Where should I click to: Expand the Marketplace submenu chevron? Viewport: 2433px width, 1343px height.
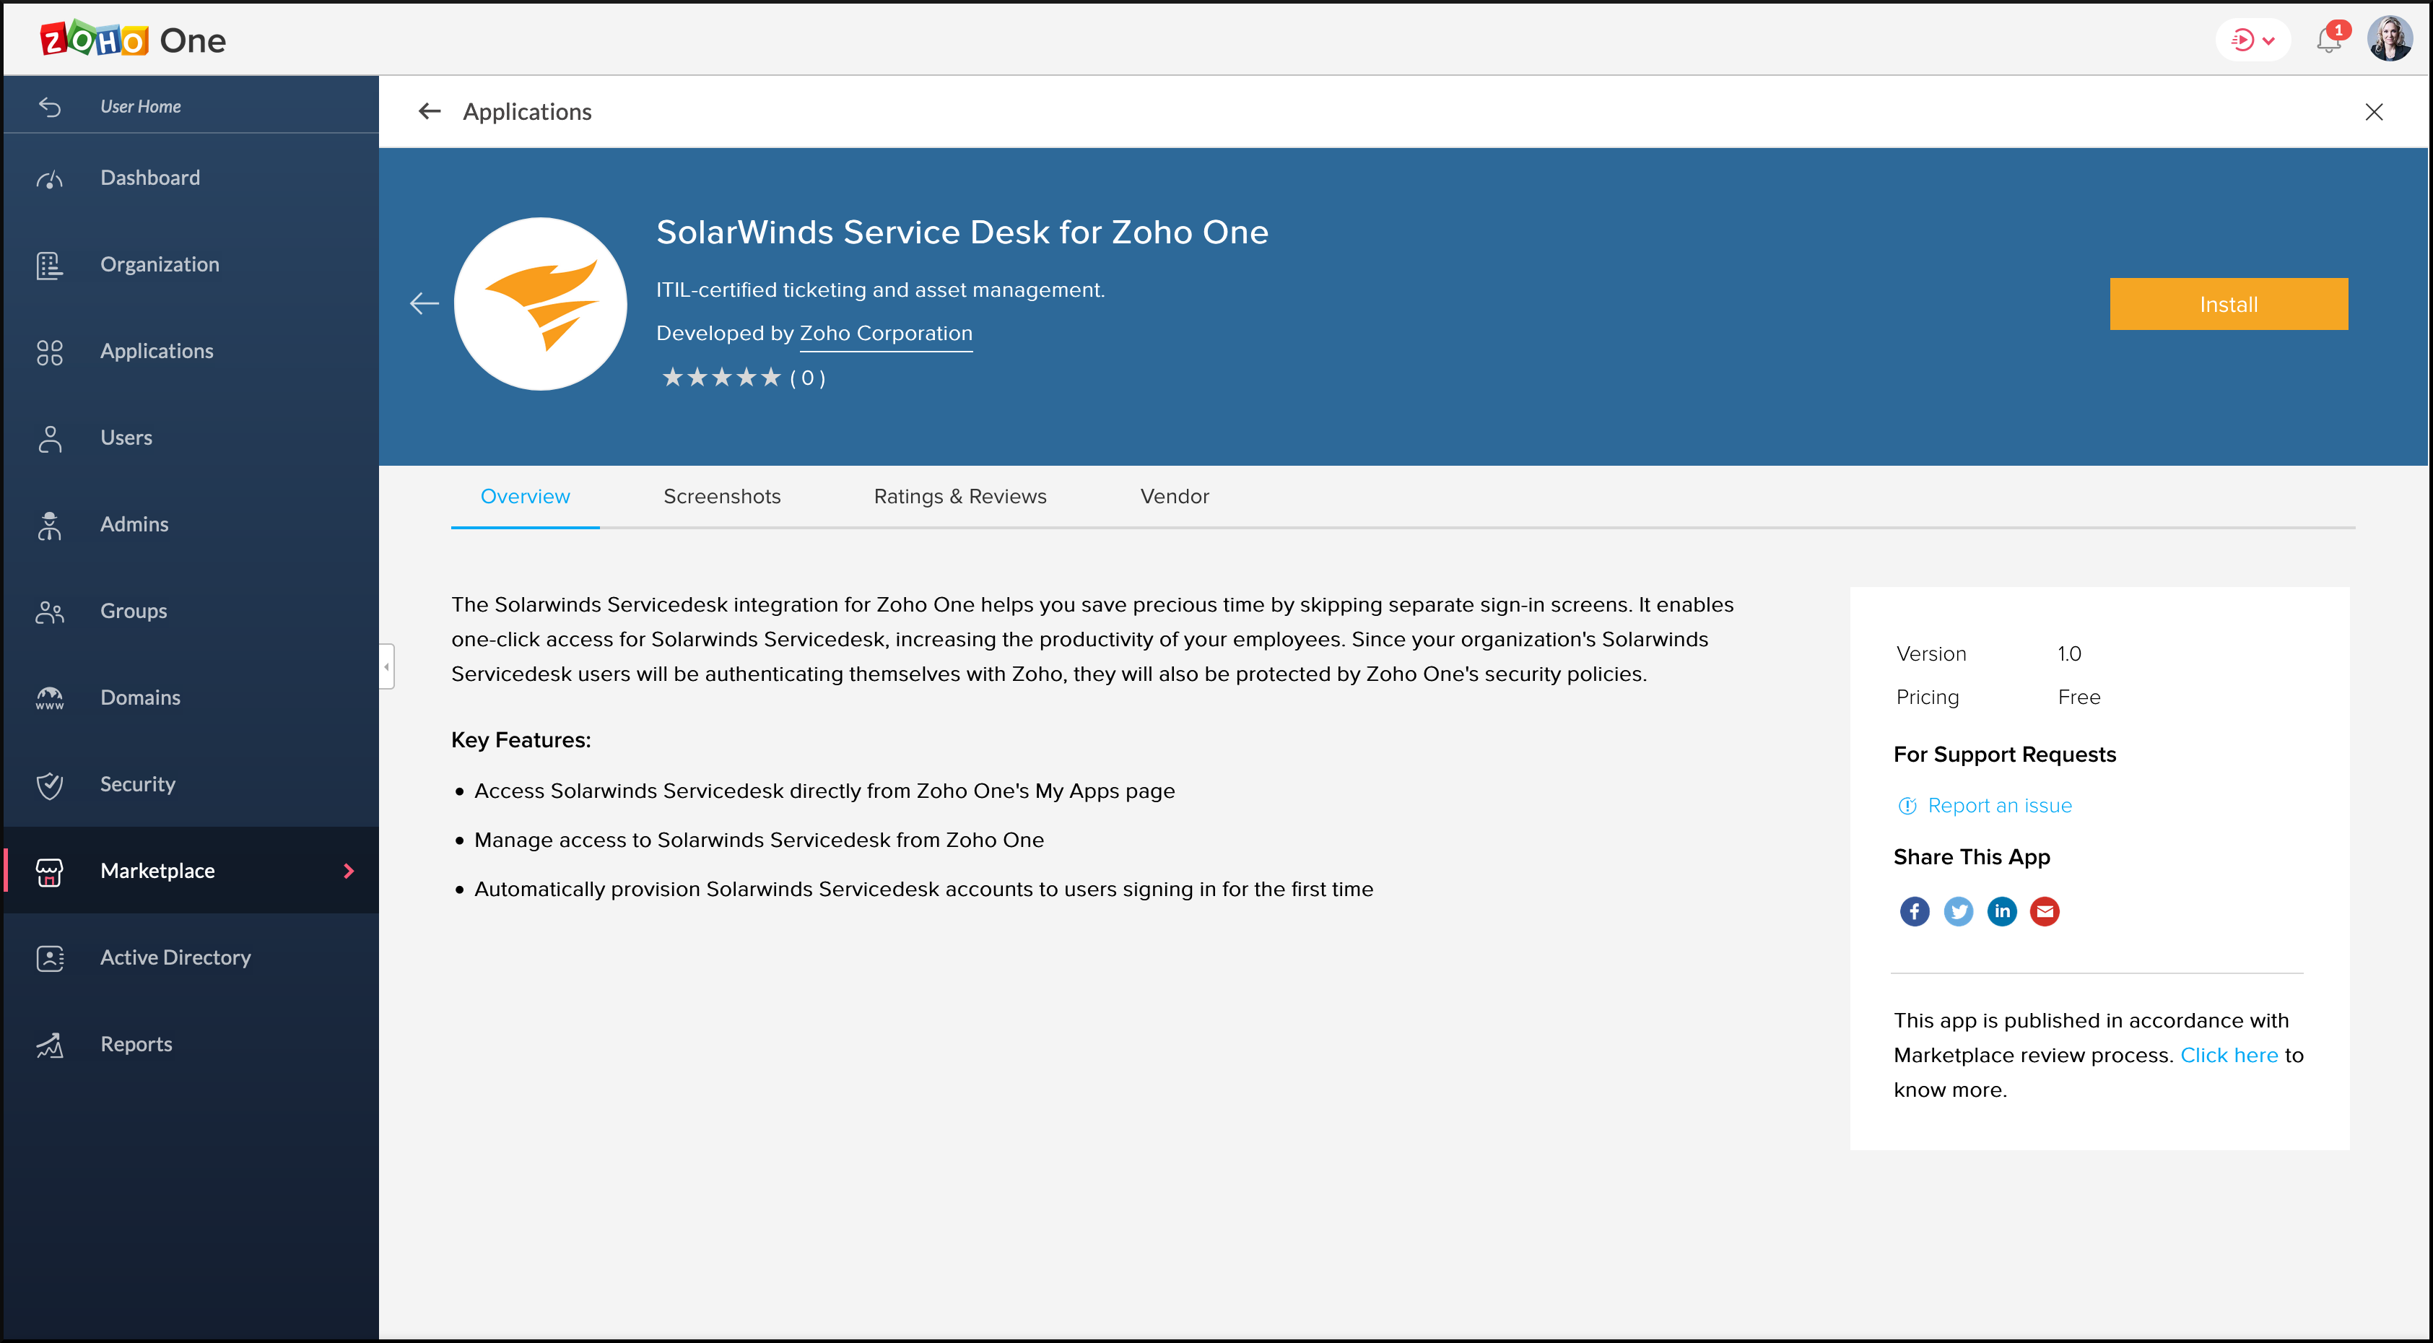(349, 870)
